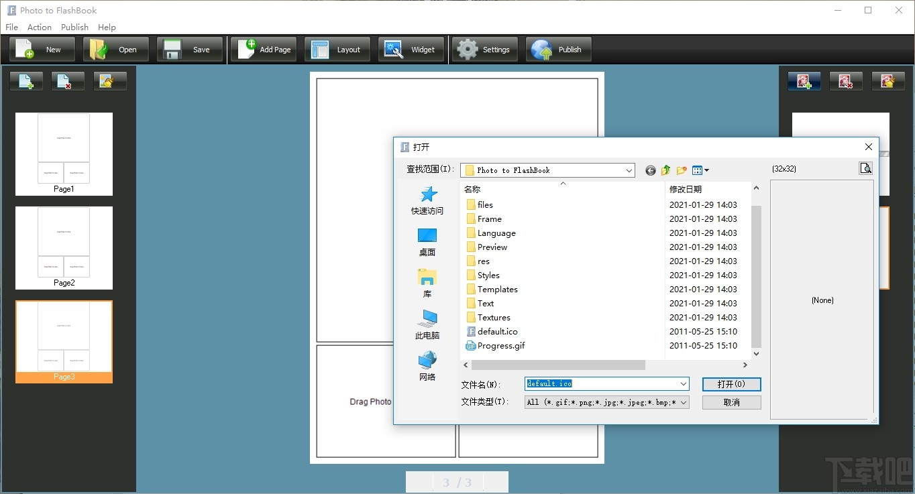This screenshot has height=494, width=915.
Task: Open the Layout tool
Action: pos(337,50)
